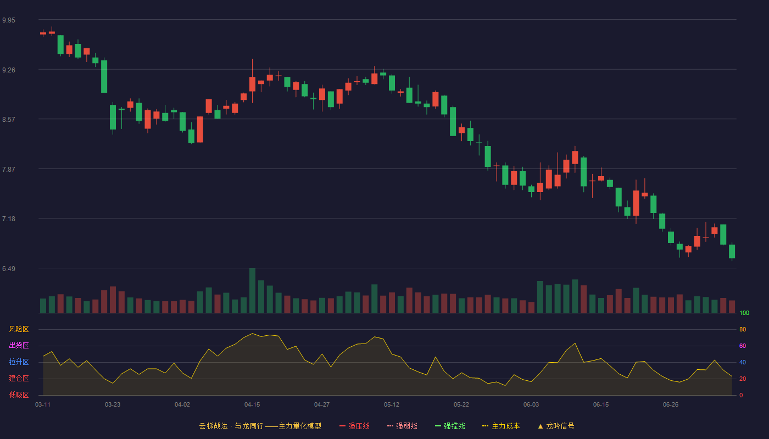Hide the 强撑线 series via legend text

click(454, 426)
